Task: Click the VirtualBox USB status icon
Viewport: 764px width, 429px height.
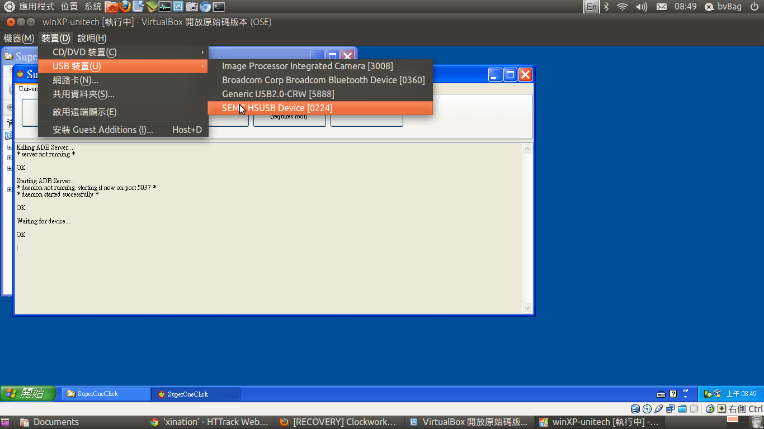Action: (659, 409)
